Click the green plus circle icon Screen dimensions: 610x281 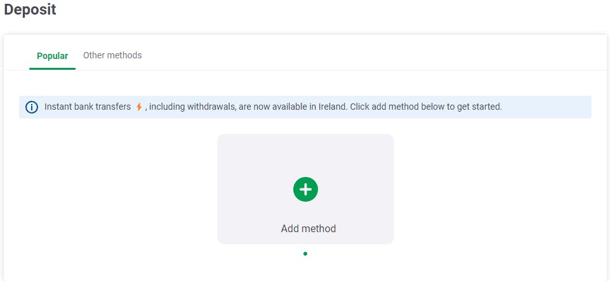coord(305,189)
